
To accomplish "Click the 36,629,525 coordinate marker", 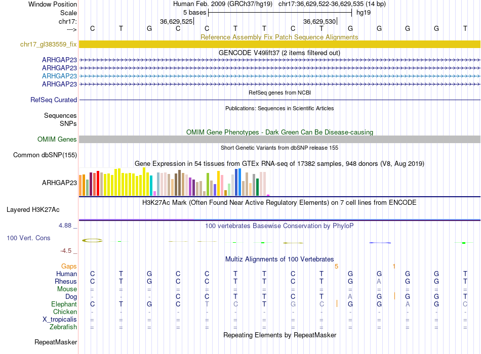I will [x=176, y=21].
